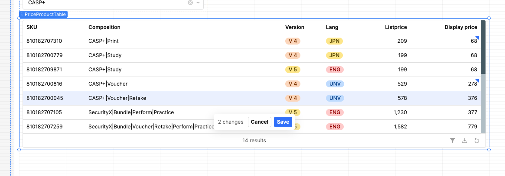Click the download table data icon

(465, 141)
